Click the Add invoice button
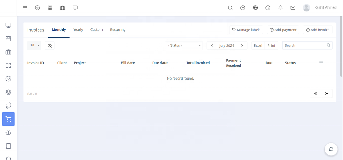 pyautogui.click(x=317, y=30)
